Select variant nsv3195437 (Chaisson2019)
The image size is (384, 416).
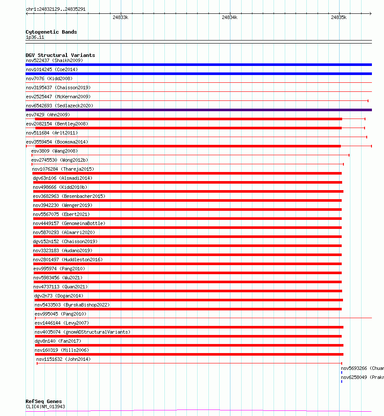[x=58, y=88]
